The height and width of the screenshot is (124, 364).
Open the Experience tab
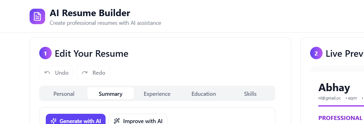pos(157,94)
